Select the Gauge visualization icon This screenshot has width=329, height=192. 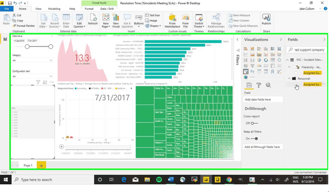(259, 66)
